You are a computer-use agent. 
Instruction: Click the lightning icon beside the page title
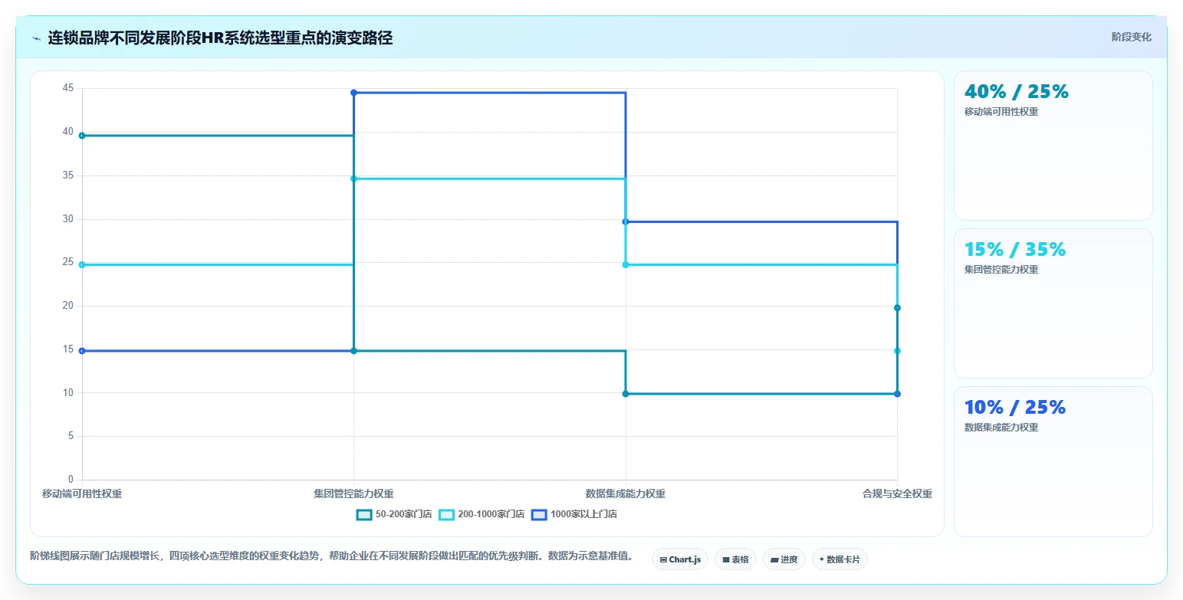click(37, 38)
